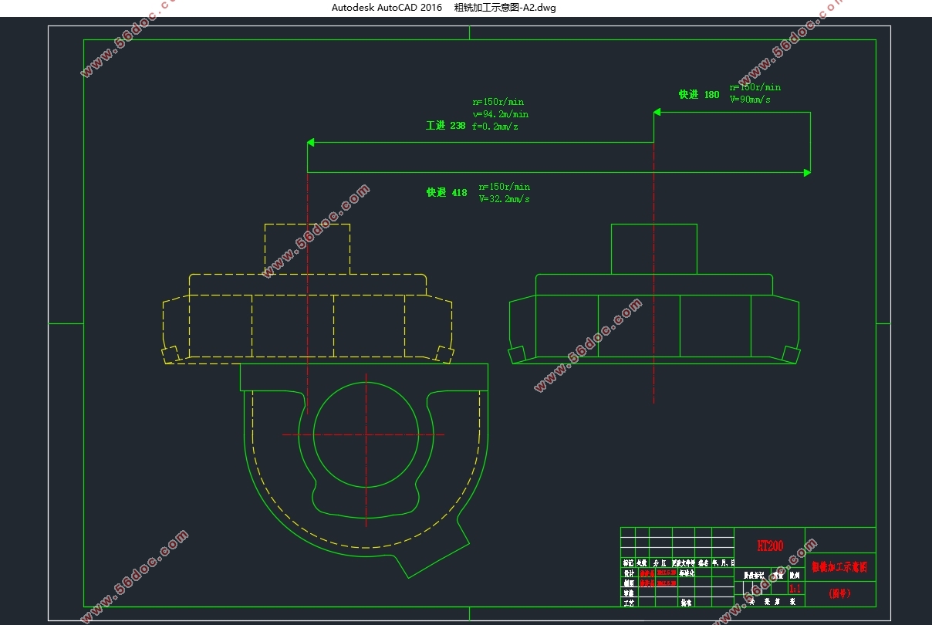Select the '设计' row label in title block

point(629,573)
